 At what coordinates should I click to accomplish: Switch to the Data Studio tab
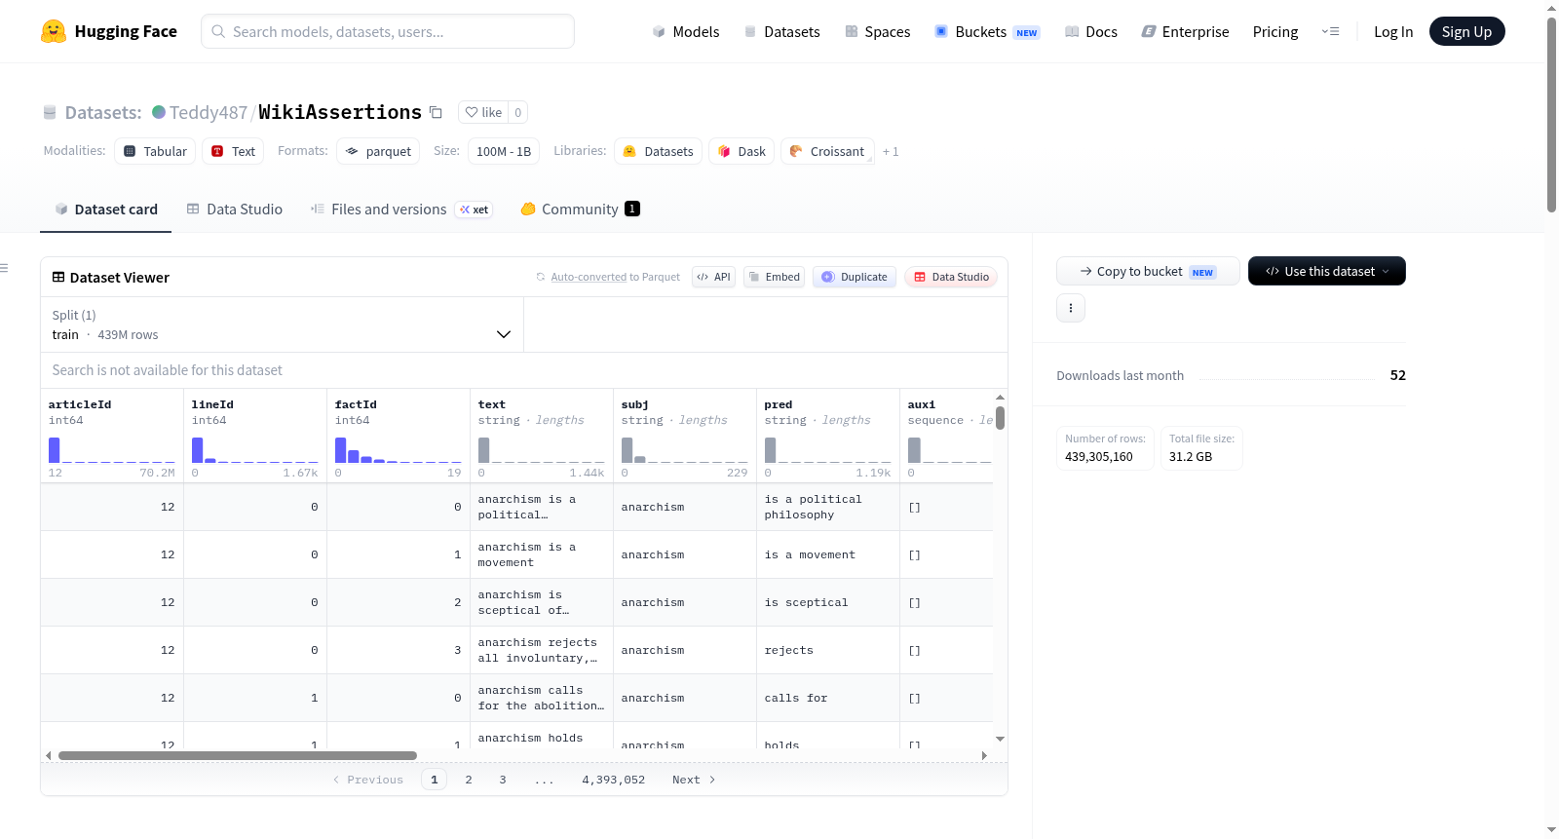point(235,210)
